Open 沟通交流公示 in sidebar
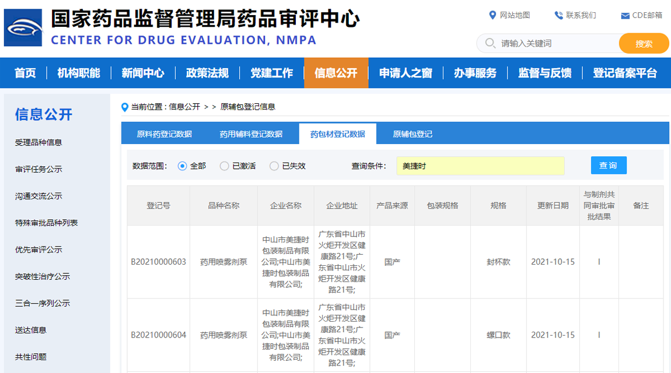This screenshot has width=671, height=373. [x=39, y=196]
